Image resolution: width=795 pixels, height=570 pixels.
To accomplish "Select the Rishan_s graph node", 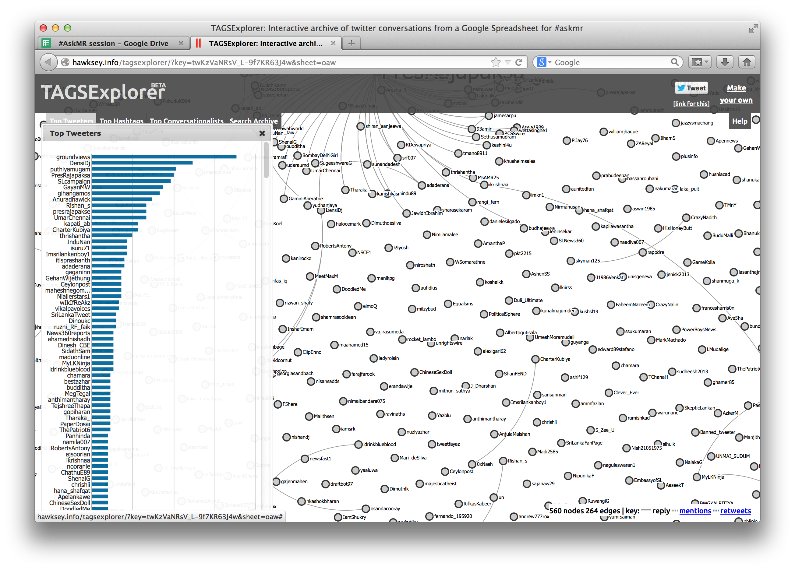I will [503, 461].
